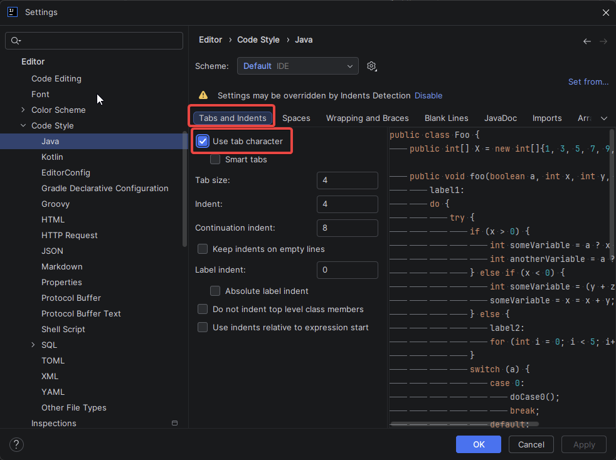Open the Spaces tab
This screenshot has height=460, width=616.
[296, 118]
